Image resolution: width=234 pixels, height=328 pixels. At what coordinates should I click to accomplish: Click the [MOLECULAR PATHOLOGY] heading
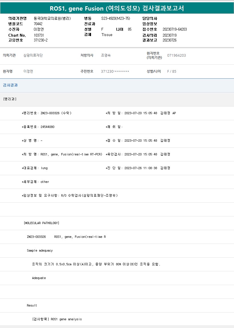(x=42, y=223)
